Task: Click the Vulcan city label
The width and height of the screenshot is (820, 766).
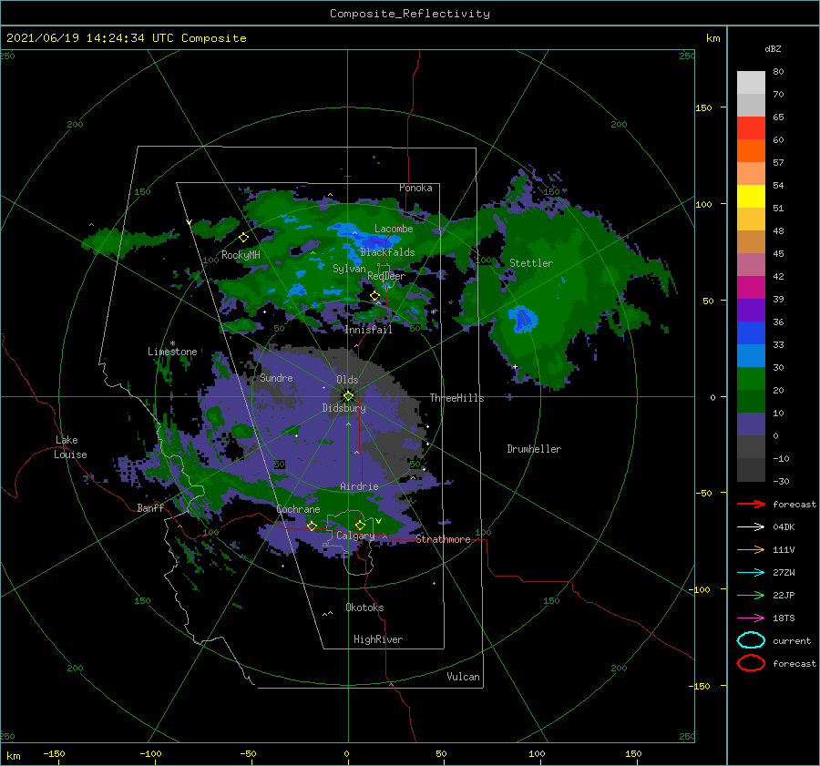Action: (x=464, y=677)
